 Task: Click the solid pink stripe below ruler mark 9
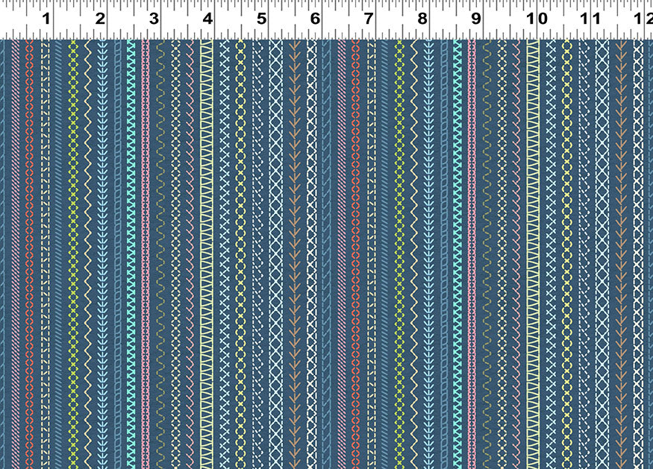click(x=472, y=224)
